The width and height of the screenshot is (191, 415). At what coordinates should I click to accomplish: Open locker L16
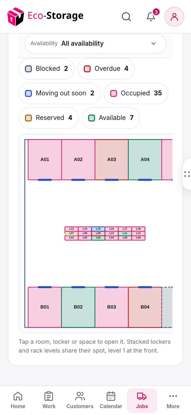112,229
